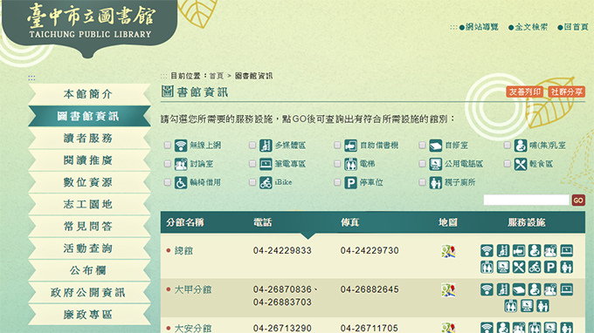This screenshot has height=333, width=594.
Task: Check the 討論室 facility checkbox
Action: point(168,164)
